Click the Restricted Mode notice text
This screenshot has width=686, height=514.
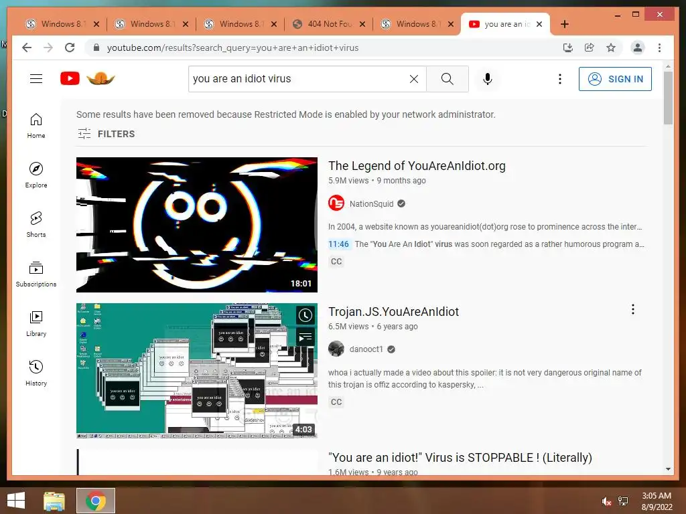click(285, 114)
